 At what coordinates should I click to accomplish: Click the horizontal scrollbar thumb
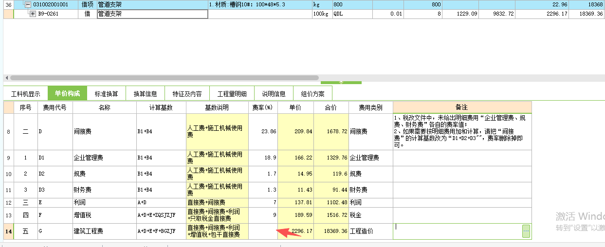tap(165, 77)
